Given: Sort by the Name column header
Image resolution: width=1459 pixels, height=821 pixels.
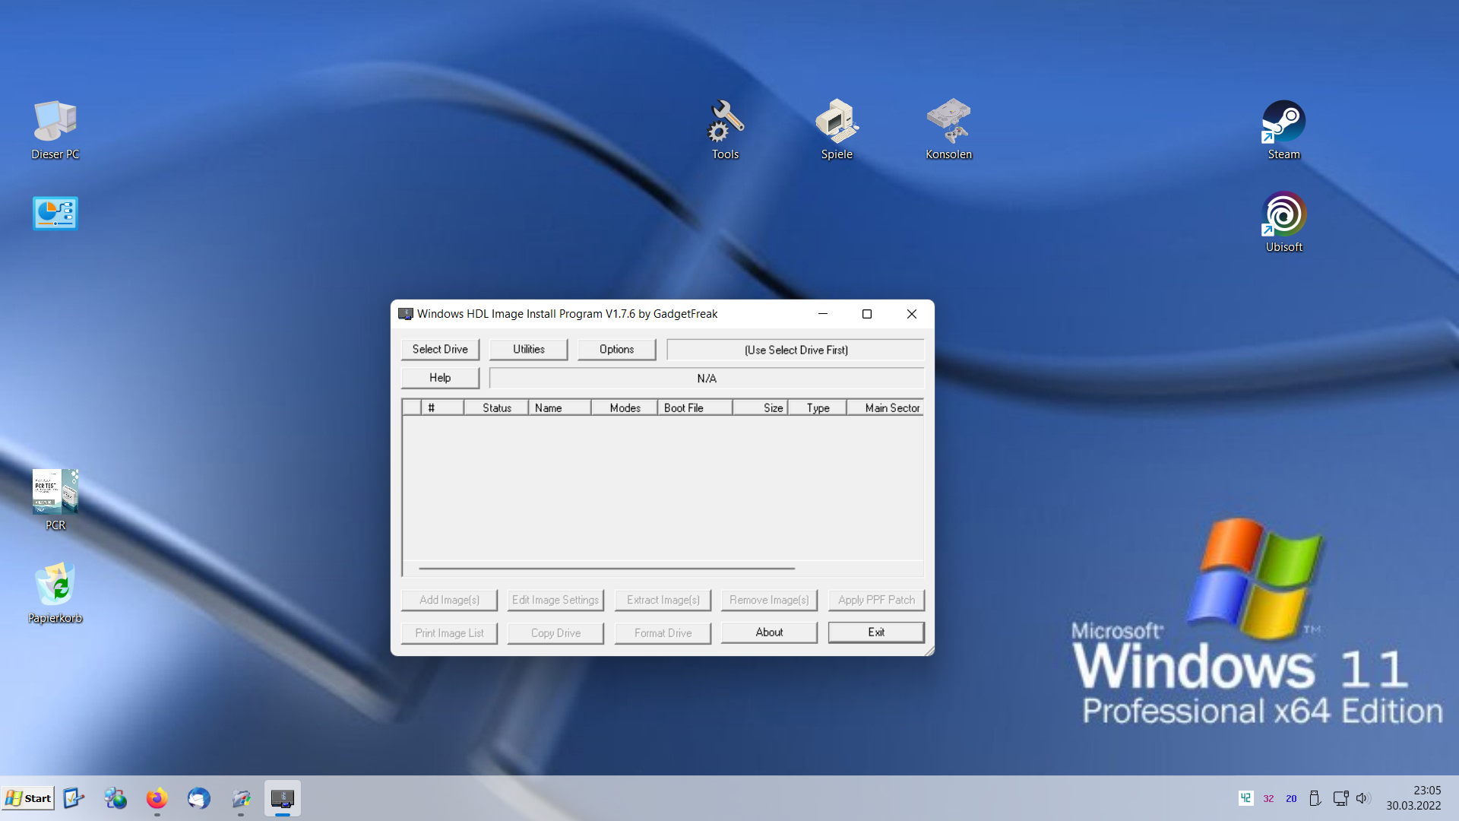Looking at the screenshot, I should coord(560,407).
